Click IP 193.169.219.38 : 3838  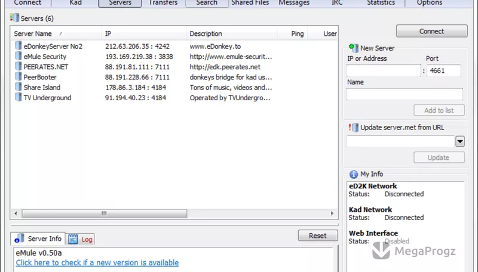(139, 57)
